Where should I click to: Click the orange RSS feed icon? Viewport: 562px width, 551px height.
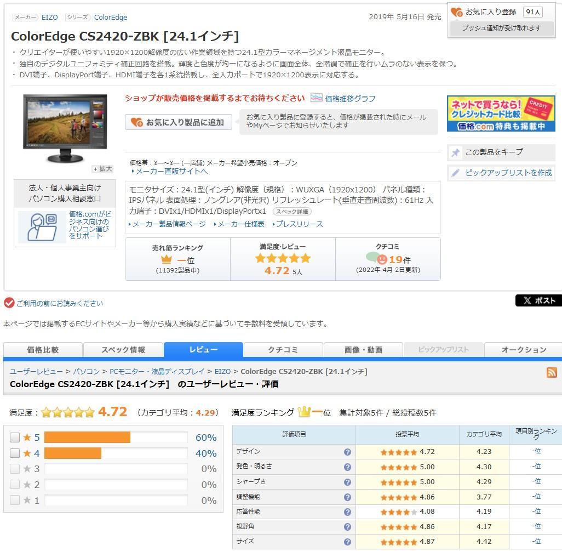click(552, 371)
